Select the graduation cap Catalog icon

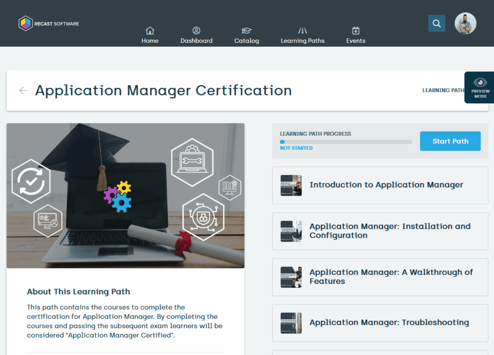(246, 30)
